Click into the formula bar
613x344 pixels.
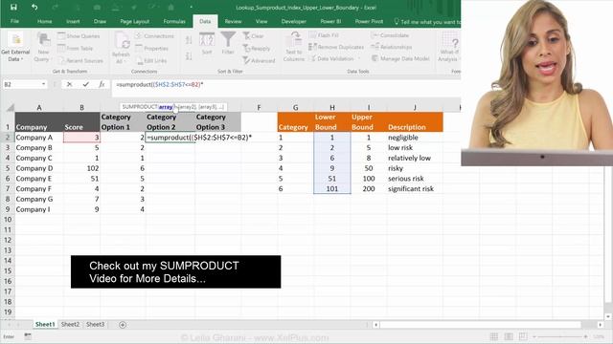286,84
